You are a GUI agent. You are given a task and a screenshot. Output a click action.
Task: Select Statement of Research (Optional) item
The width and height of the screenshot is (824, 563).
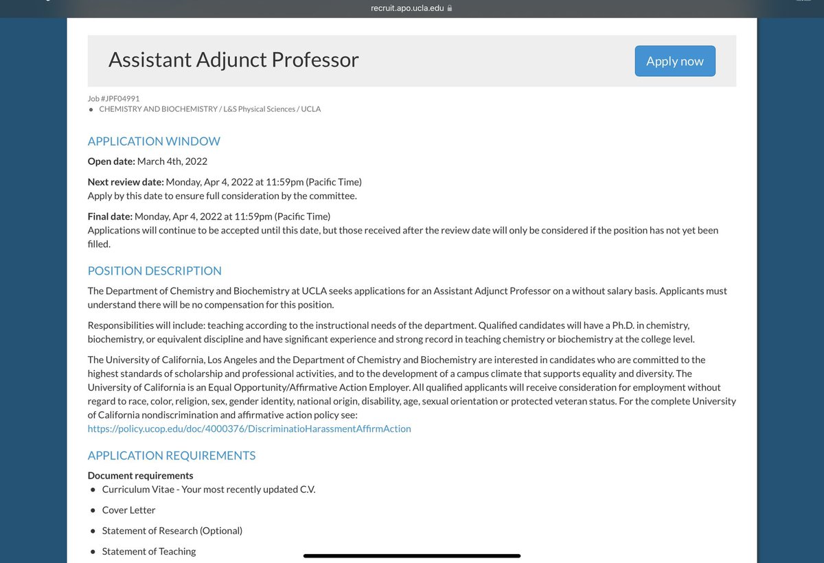tap(172, 531)
